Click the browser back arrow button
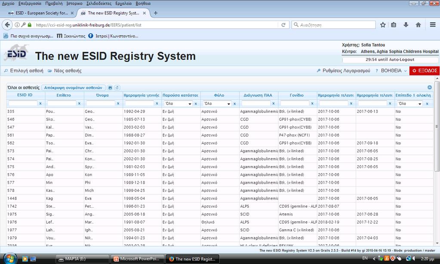This screenshot has width=440, height=264. click(x=7, y=25)
